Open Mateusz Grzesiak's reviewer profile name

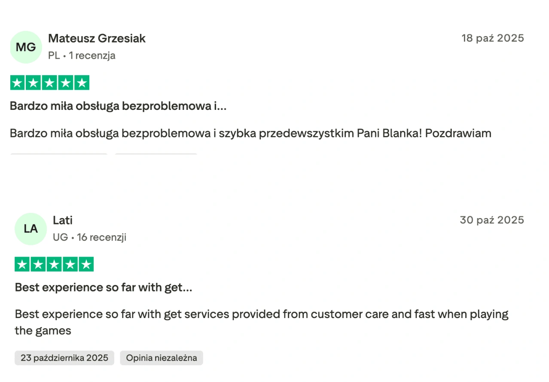point(97,38)
